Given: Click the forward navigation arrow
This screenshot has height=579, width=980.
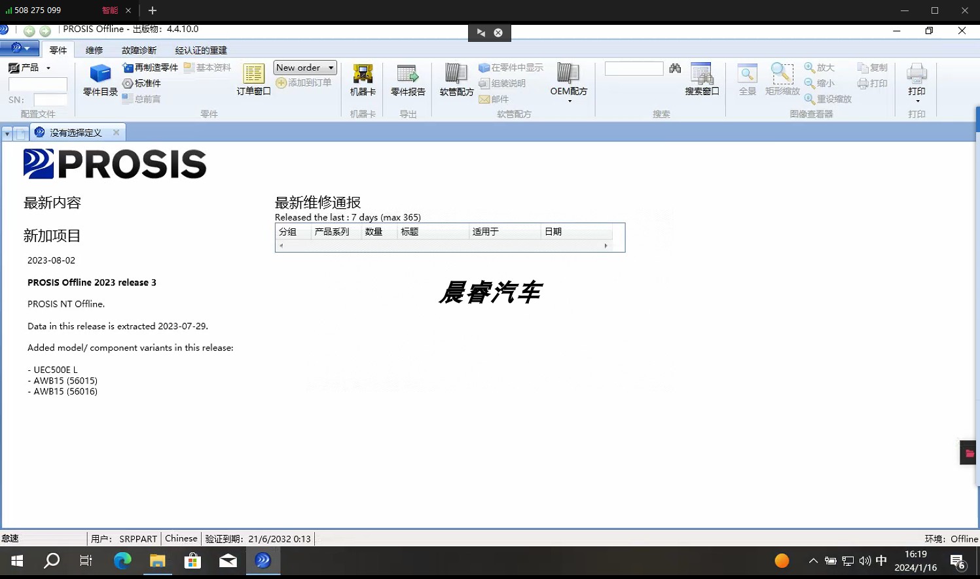Looking at the screenshot, I should pyautogui.click(x=45, y=31).
